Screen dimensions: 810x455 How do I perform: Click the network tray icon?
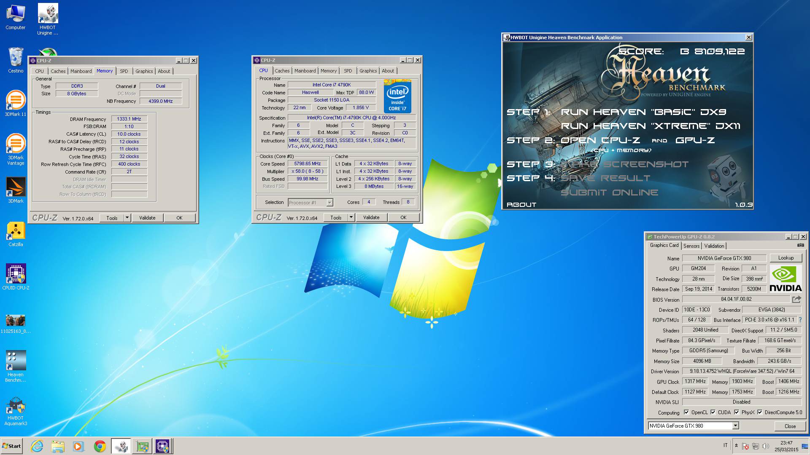pyautogui.click(x=755, y=446)
